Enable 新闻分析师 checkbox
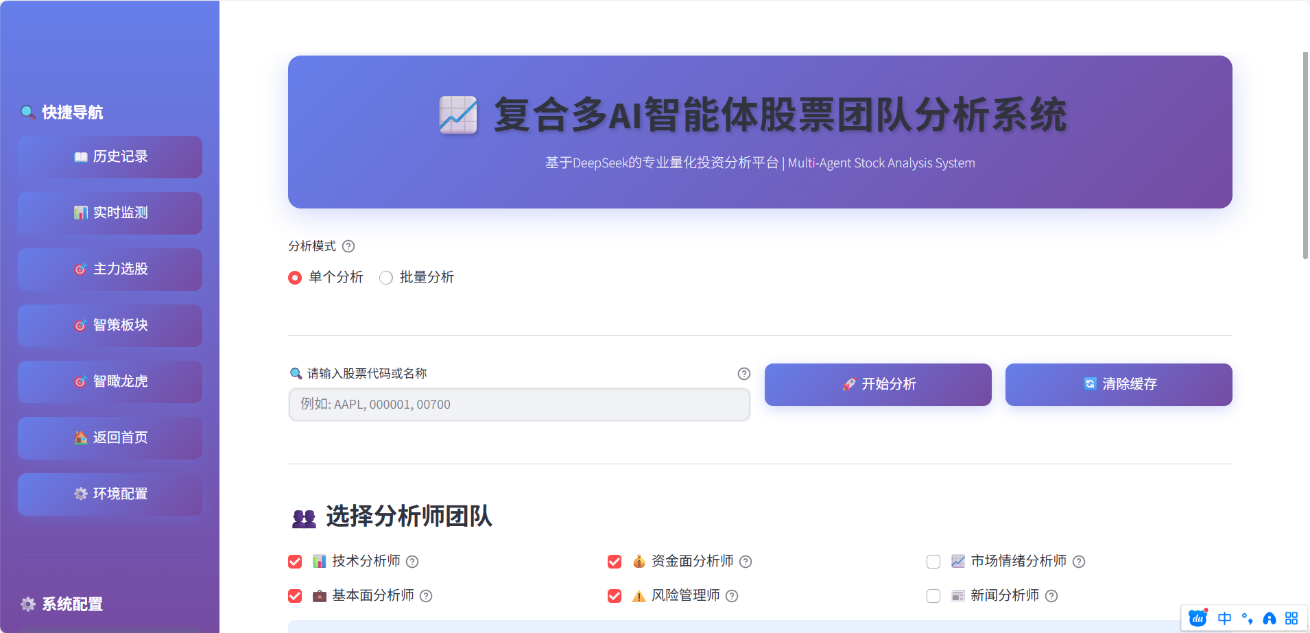The height and width of the screenshot is (633, 1310). tap(933, 596)
